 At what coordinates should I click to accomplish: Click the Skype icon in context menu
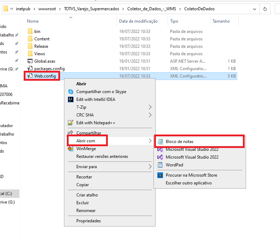pos(70,92)
